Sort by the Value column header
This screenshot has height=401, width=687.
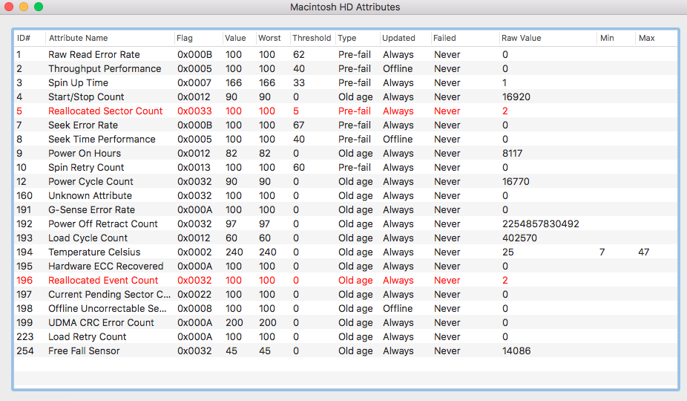point(239,38)
